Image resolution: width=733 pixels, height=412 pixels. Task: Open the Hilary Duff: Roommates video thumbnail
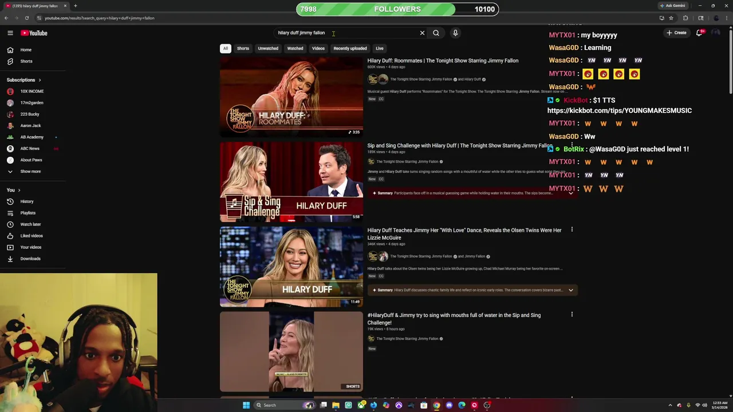(291, 97)
